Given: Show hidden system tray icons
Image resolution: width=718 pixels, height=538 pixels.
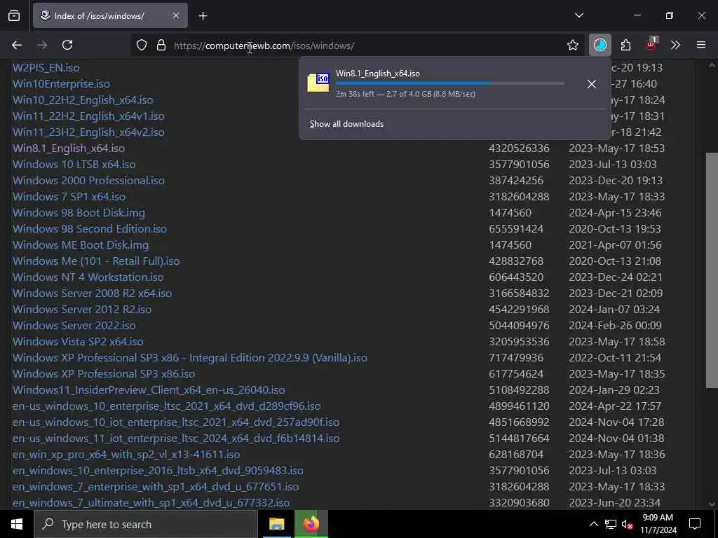Looking at the screenshot, I should point(593,524).
